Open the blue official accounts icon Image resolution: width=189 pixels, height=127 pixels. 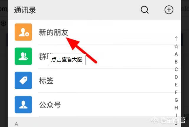(23, 105)
